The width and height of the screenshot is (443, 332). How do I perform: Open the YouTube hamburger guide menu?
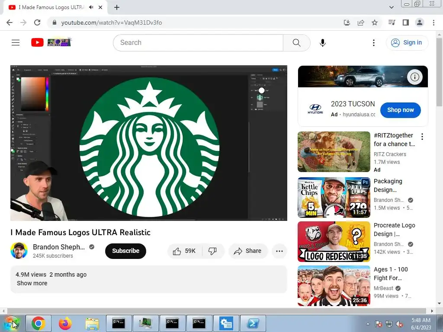coord(16,43)
